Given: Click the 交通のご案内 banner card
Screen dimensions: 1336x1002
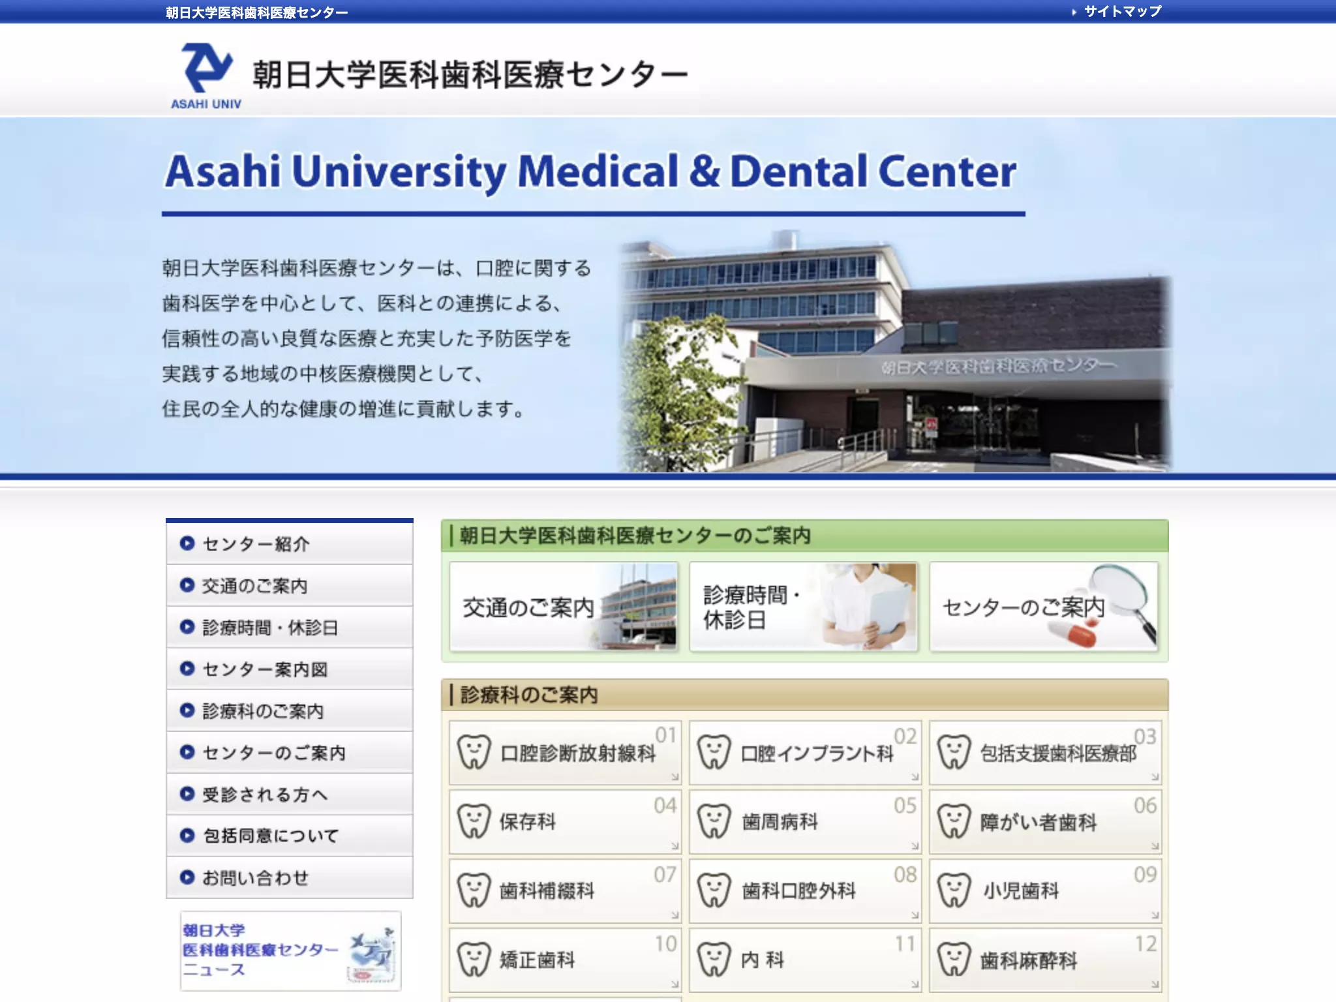Looking at the screenshot, I should (x=564, y=607).
